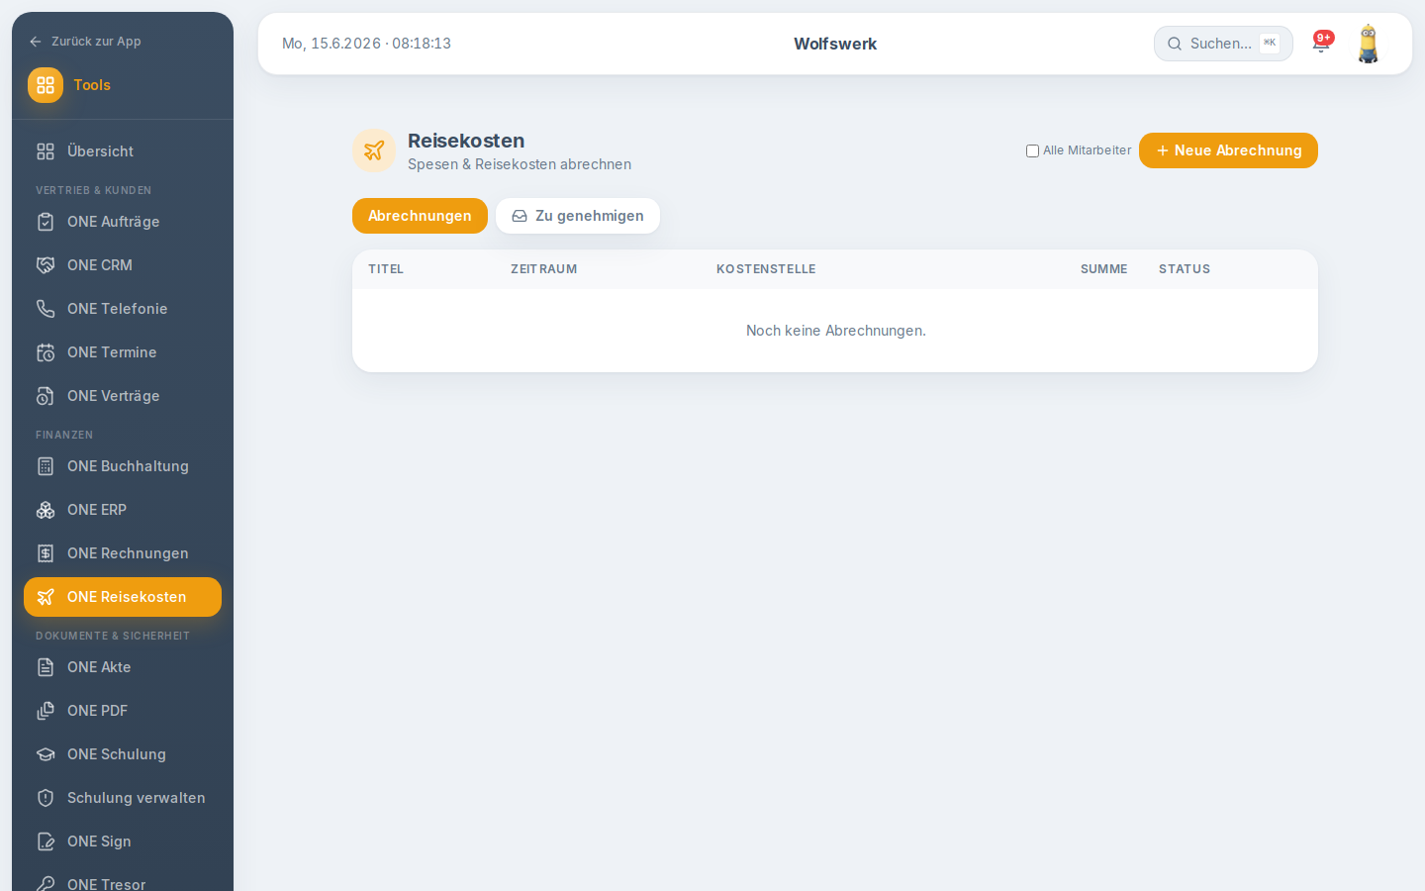Create a Neue Abrechnung

pyautogui.click(x=1228, y=150)
